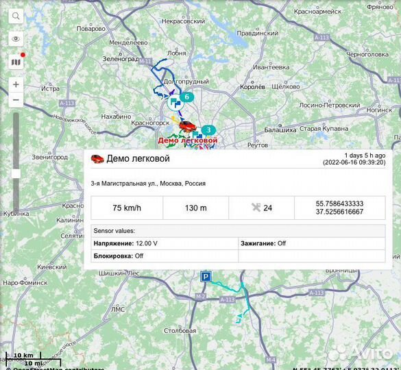Image resolution: width=401 pixels, height=370 pixels.
Task: Click the Блокировка Off sensor cell
Action: 165,256
